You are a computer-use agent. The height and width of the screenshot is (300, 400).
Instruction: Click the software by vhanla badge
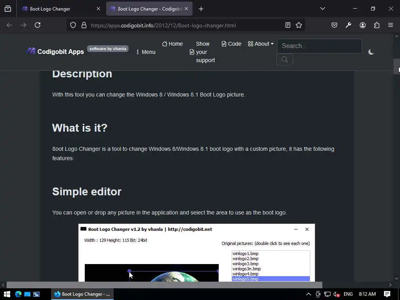[x=108, y=48]
